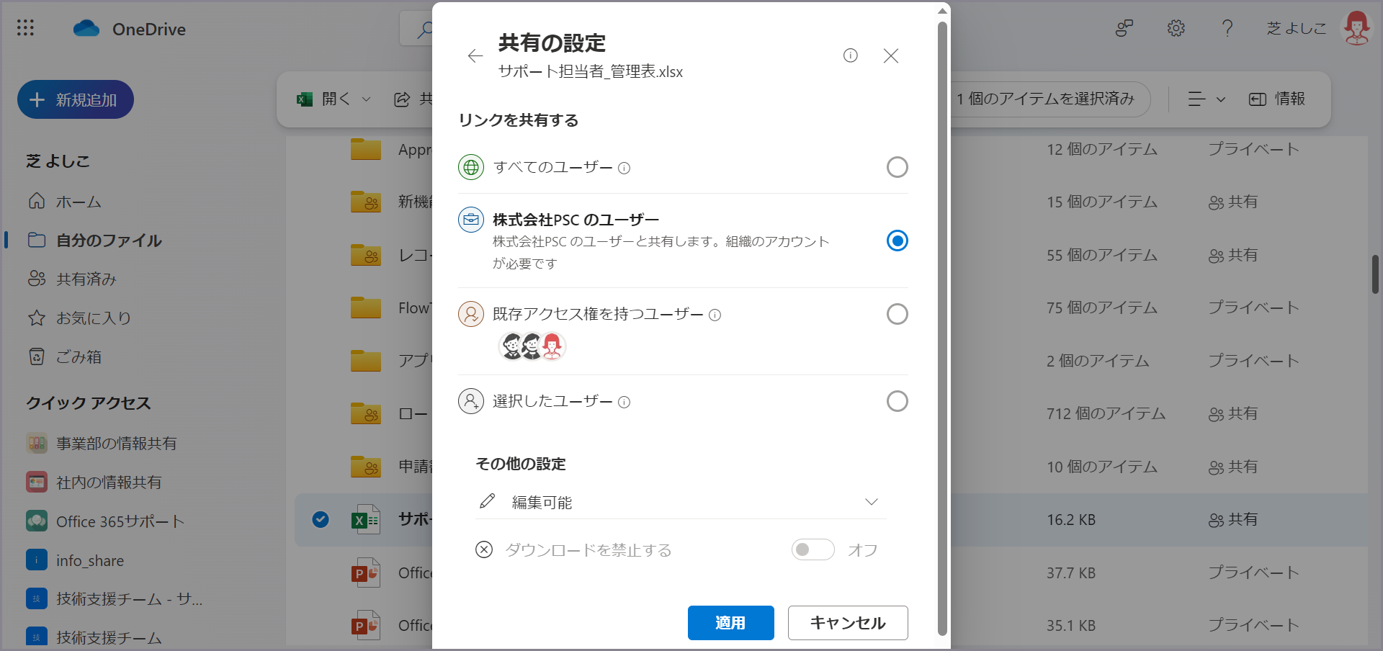Click info icon next to すべてのユーザー
1383x651 pixels.
coord(625,168)
